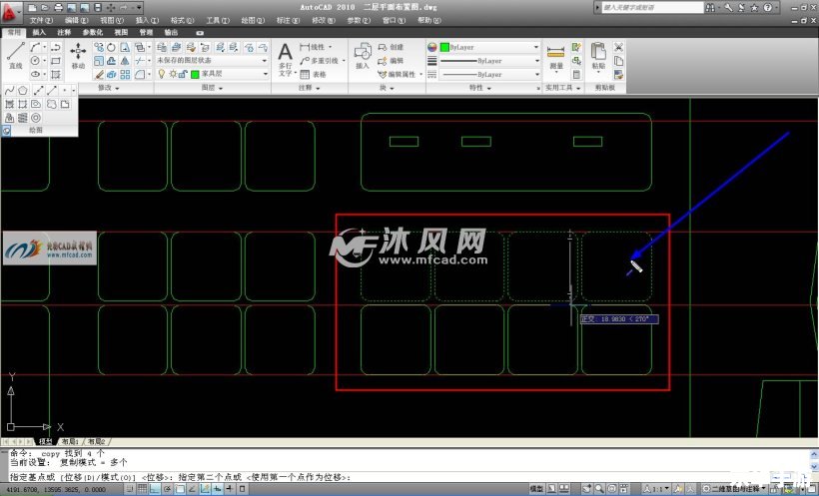This screenshot has height=496, width=819.
Task: Toggle layer lock icon for 家具层
Action: click(183, 74)
